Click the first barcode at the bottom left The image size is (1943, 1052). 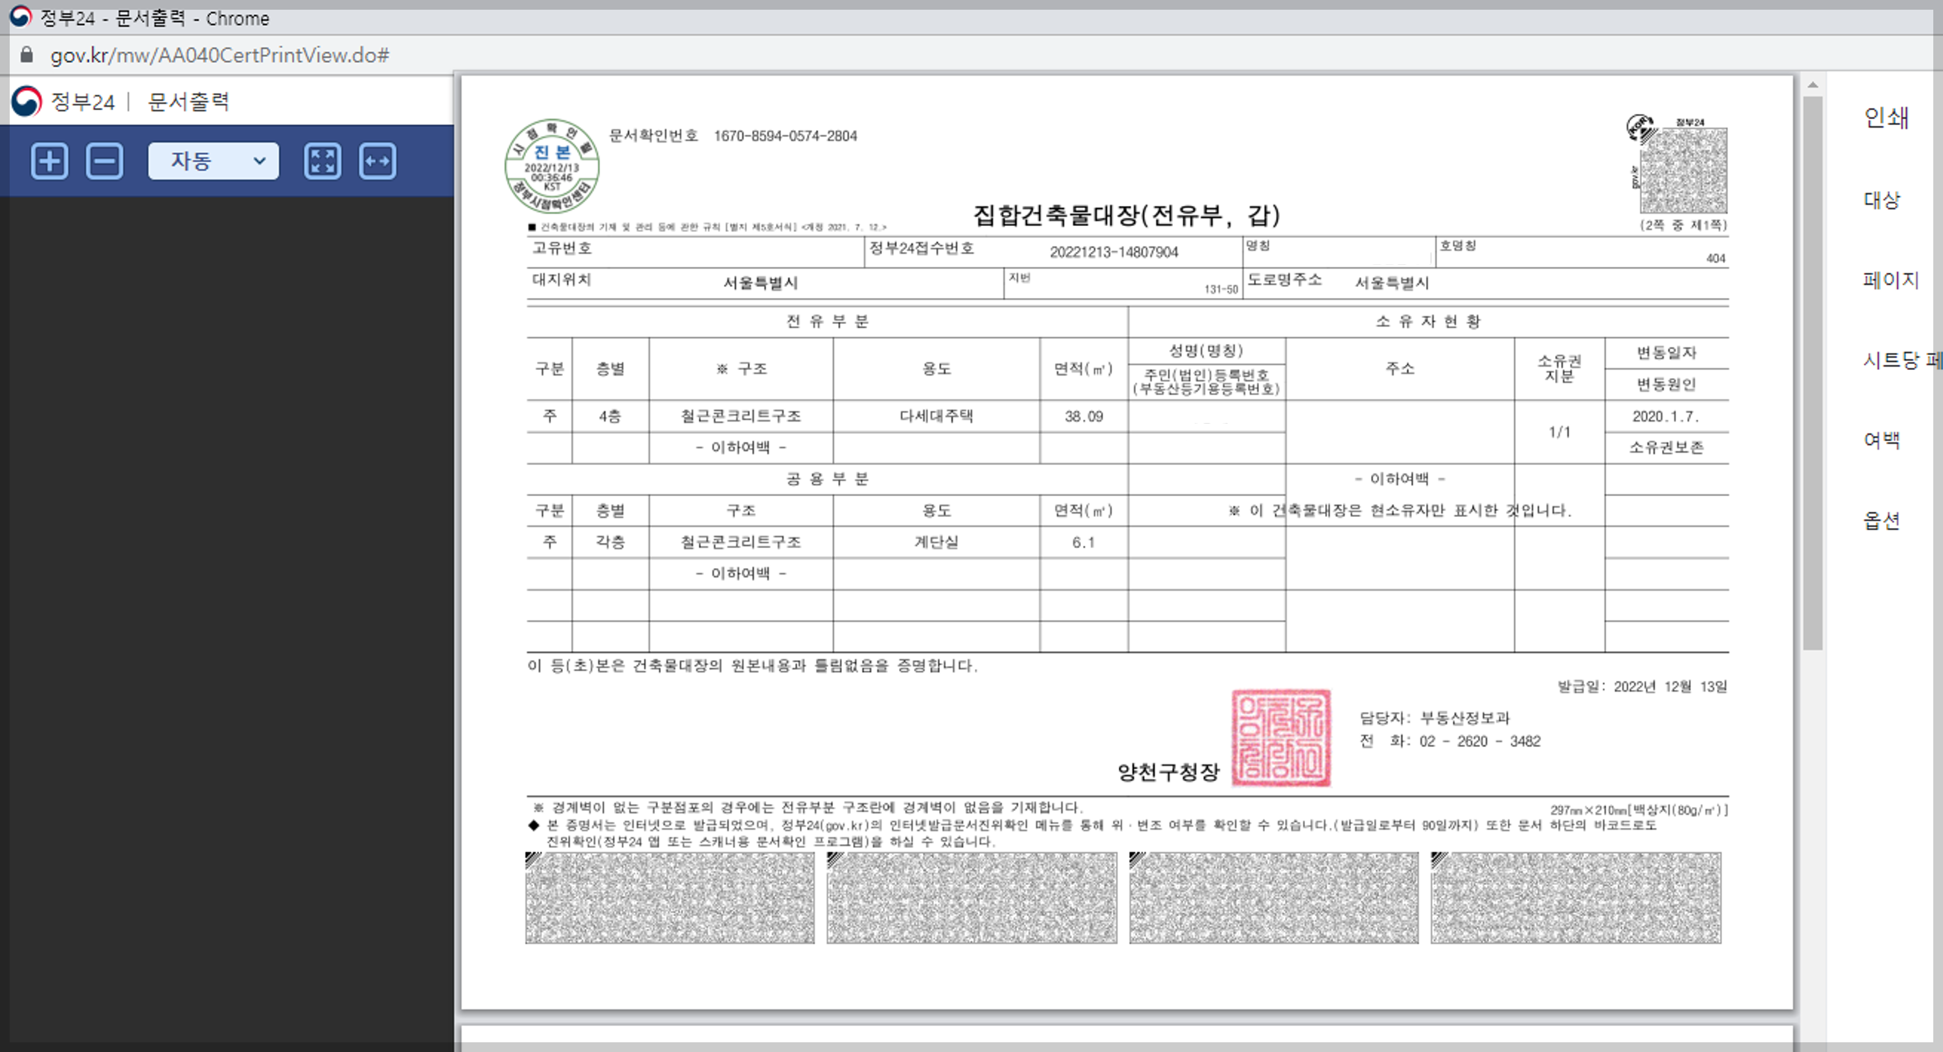pos(669,897)
